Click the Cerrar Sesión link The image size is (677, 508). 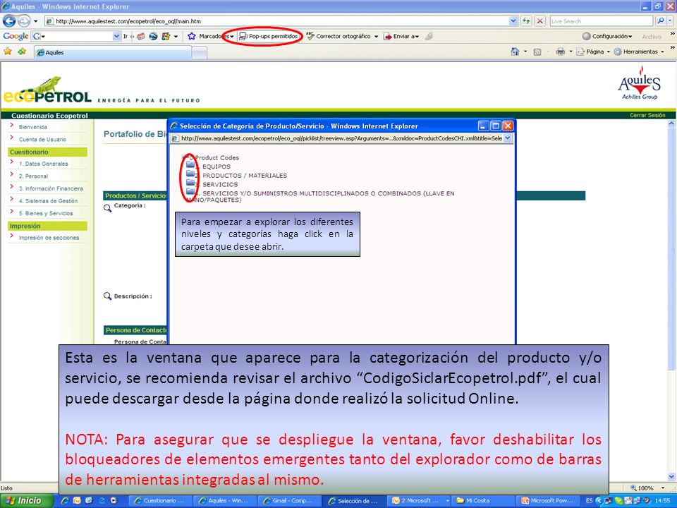pyautogui.click(x=647, y=115)
